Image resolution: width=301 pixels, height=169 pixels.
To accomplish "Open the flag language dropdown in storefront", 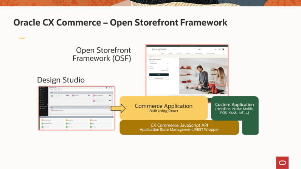I will (x=216, y=50).
